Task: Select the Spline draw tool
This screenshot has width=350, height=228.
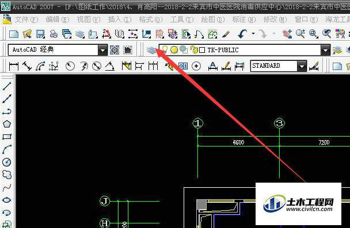Action: coord(7,187)
